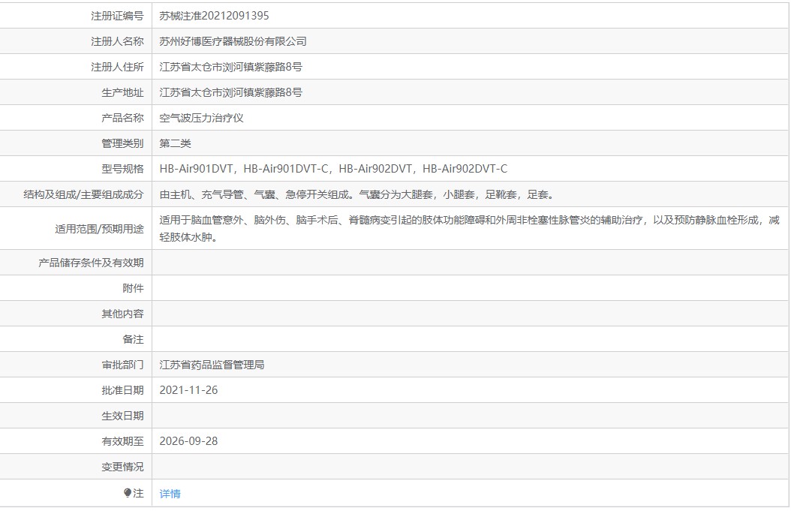Click the 型号规格 label

coord(122,169)
